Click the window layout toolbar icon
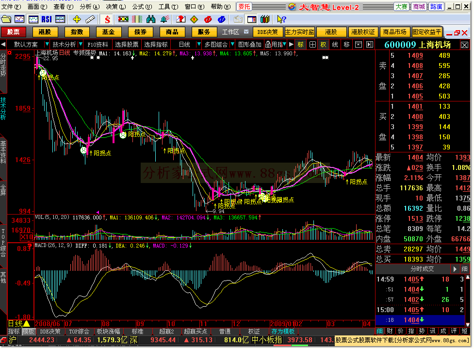This screenshot has height=349, width=474. click(251, 19)
